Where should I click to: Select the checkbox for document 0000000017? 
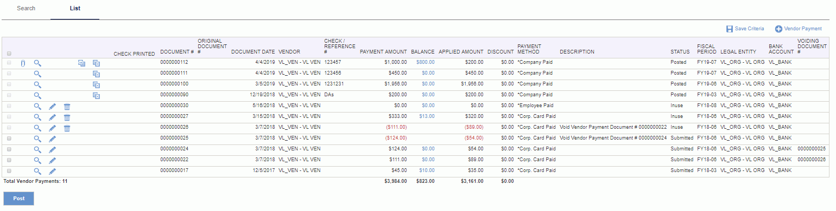click(9, 171)
